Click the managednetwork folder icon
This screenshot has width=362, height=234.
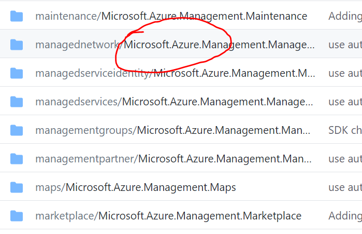click(17, 45)
